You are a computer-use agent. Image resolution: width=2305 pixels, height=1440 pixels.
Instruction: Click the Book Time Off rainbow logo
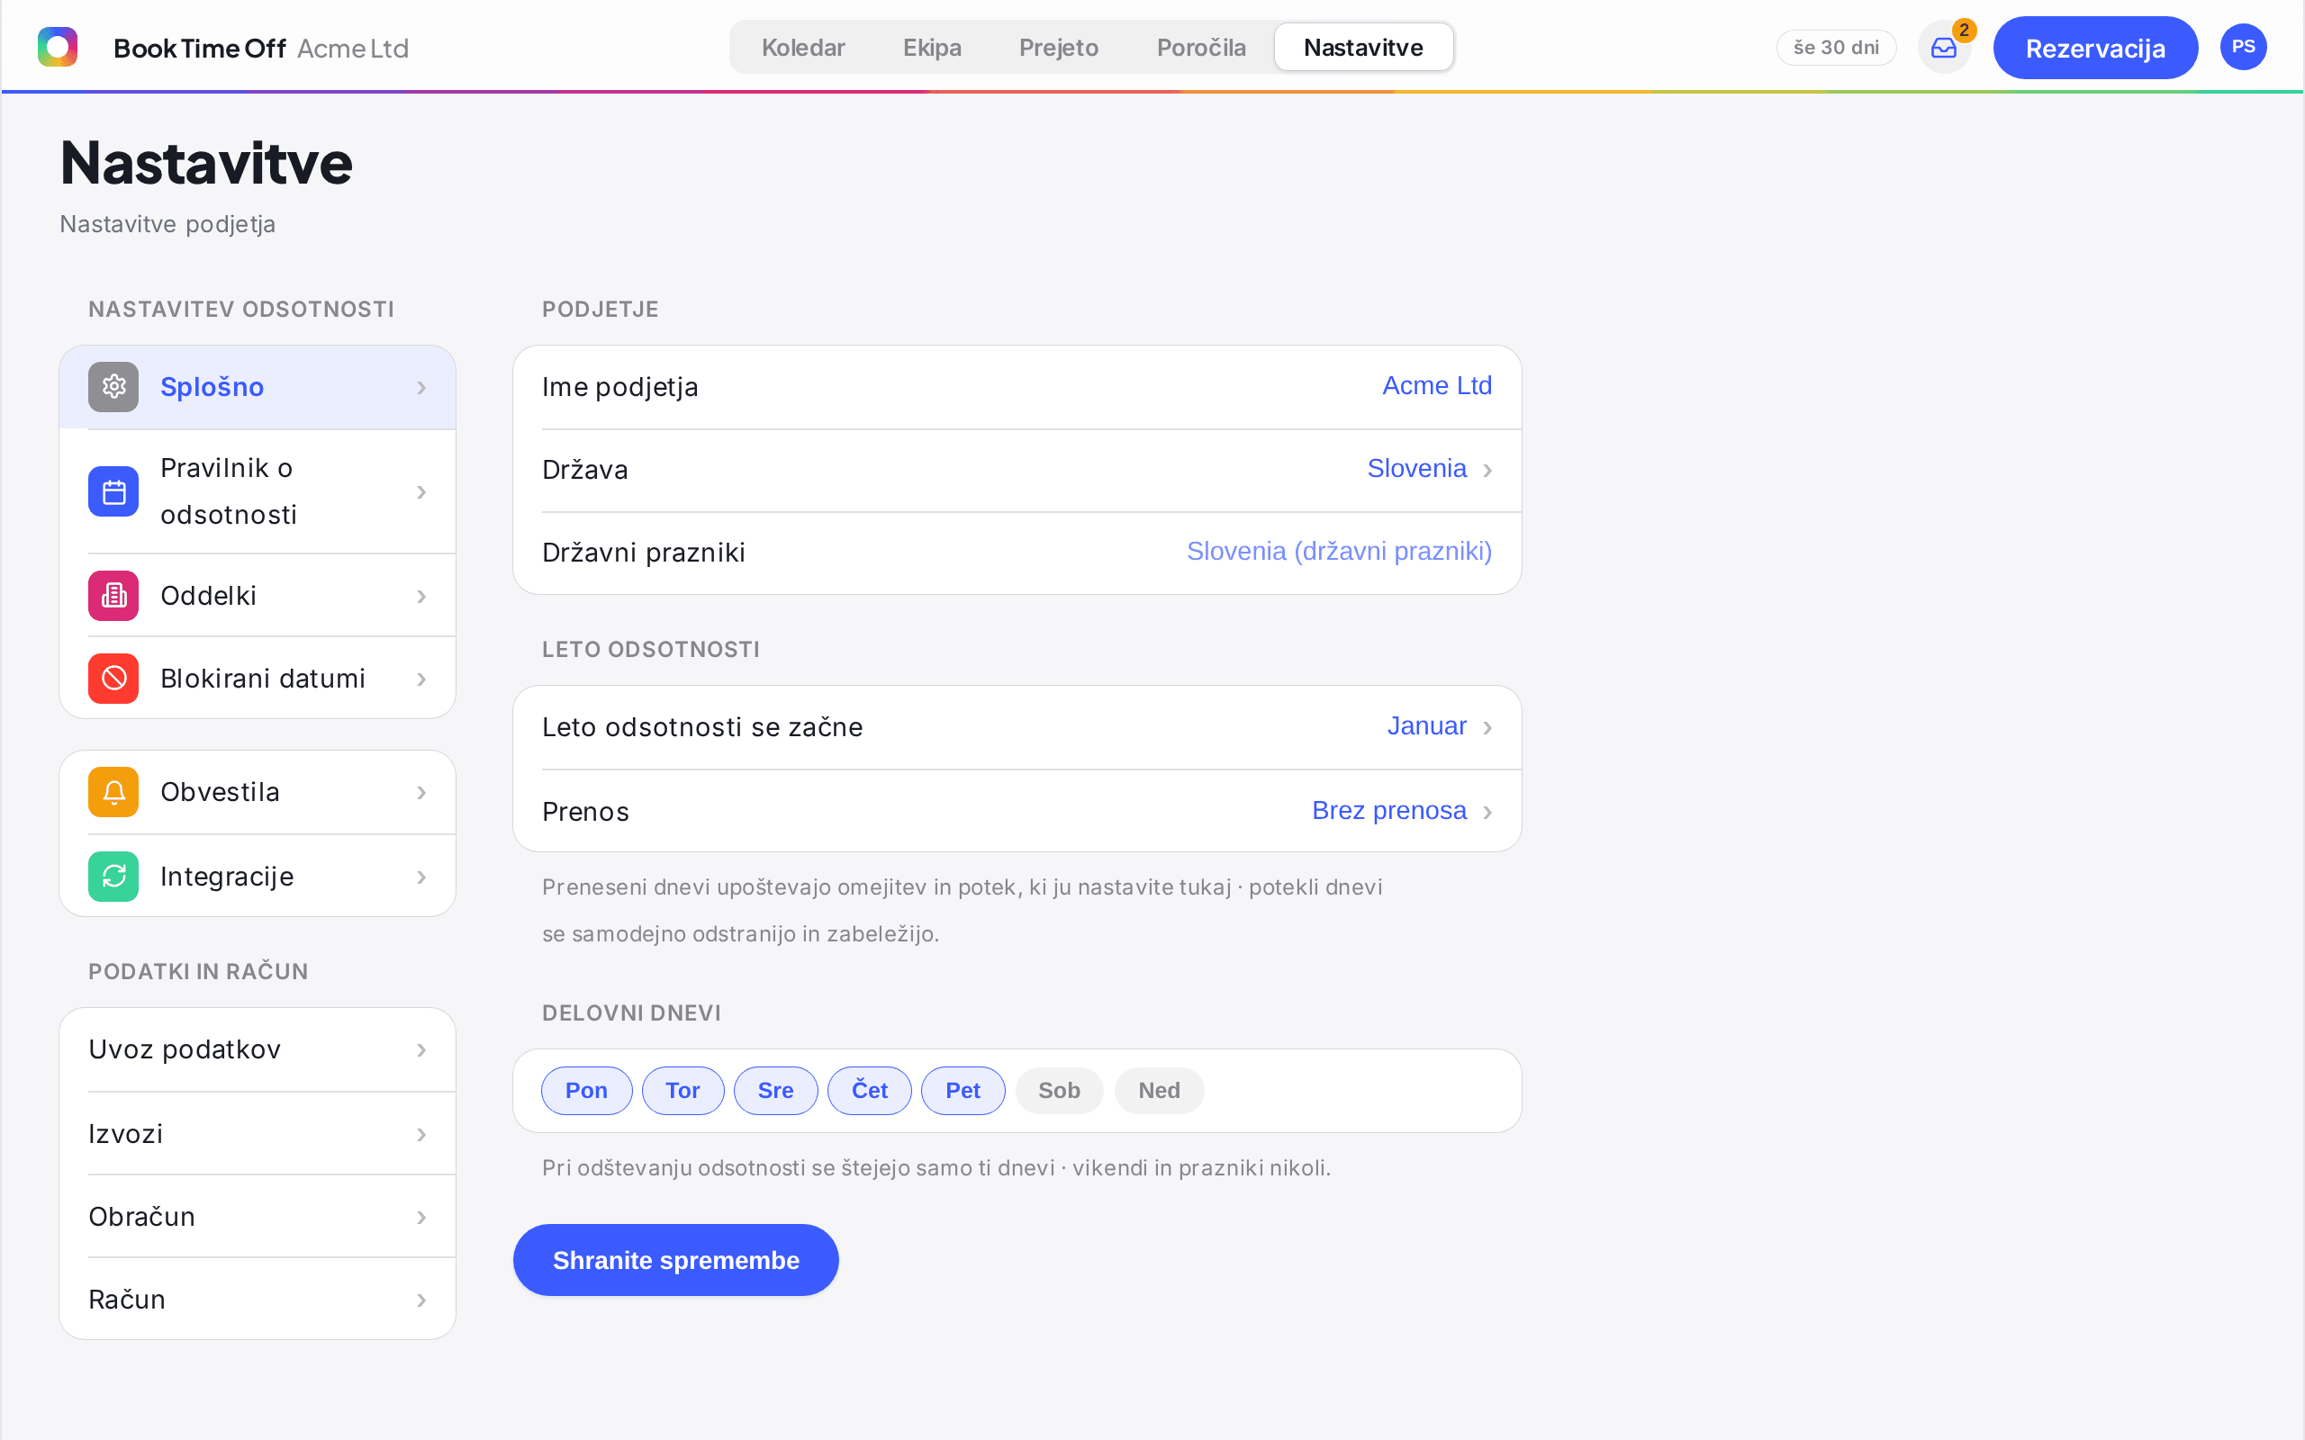pos(57,47)
